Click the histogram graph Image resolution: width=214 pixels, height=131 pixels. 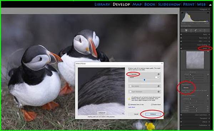pyautogui.click(x=195, y=17)
